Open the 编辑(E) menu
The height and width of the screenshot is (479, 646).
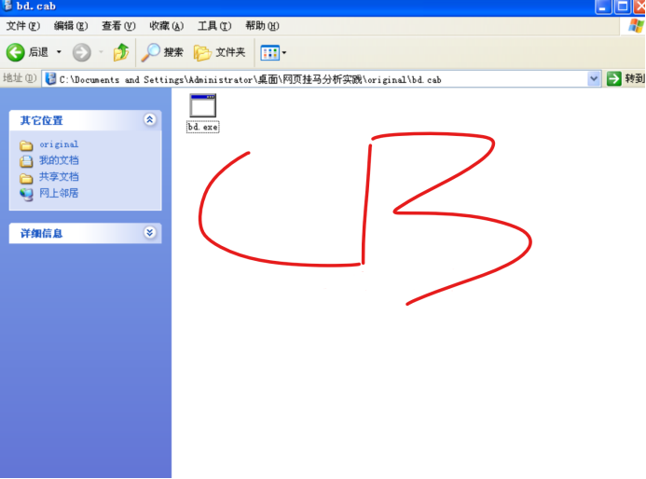(x=71, y=26)
